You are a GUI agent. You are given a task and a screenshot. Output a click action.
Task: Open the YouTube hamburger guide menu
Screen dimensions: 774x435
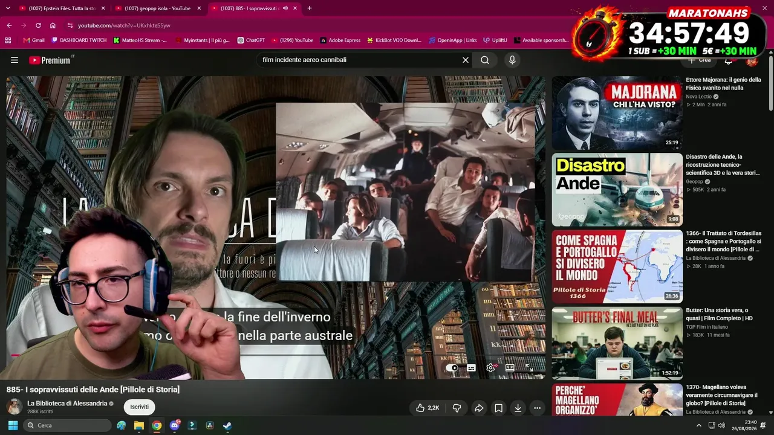pos(15,60)
